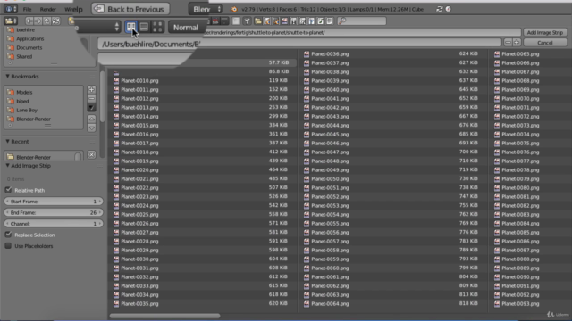
Task: Toggle Relative Path checkbox
Action: click(x=8, y=190)
